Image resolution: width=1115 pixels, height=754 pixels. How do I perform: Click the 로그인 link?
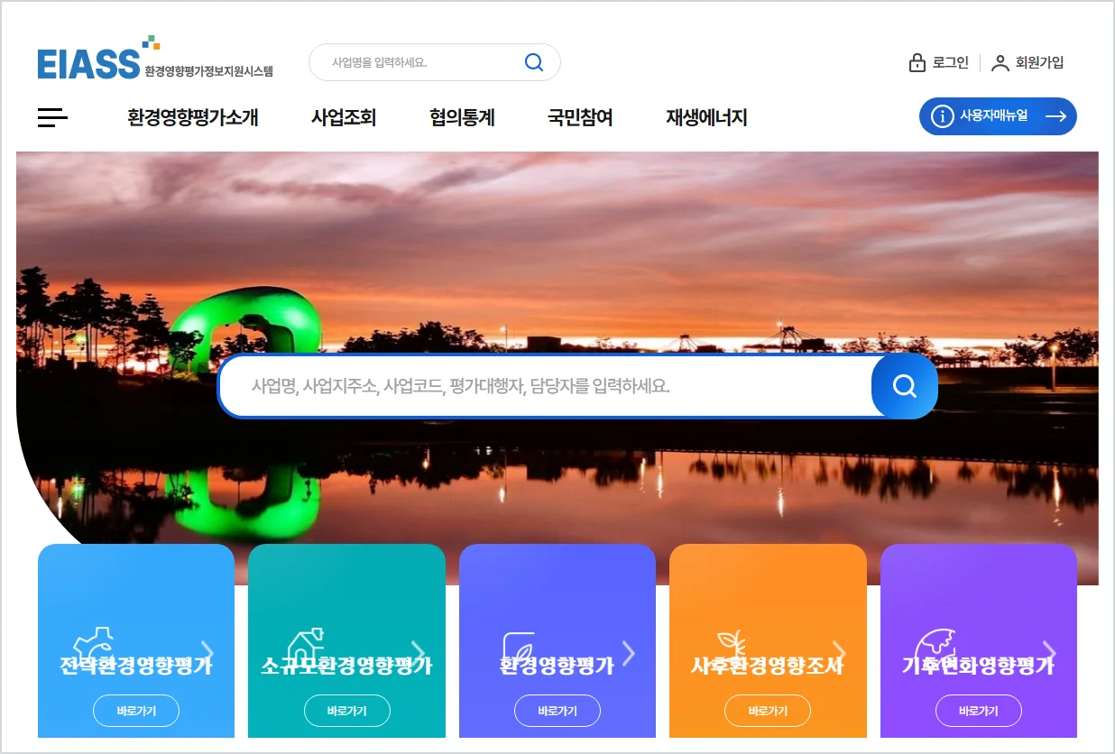point(951,62)
